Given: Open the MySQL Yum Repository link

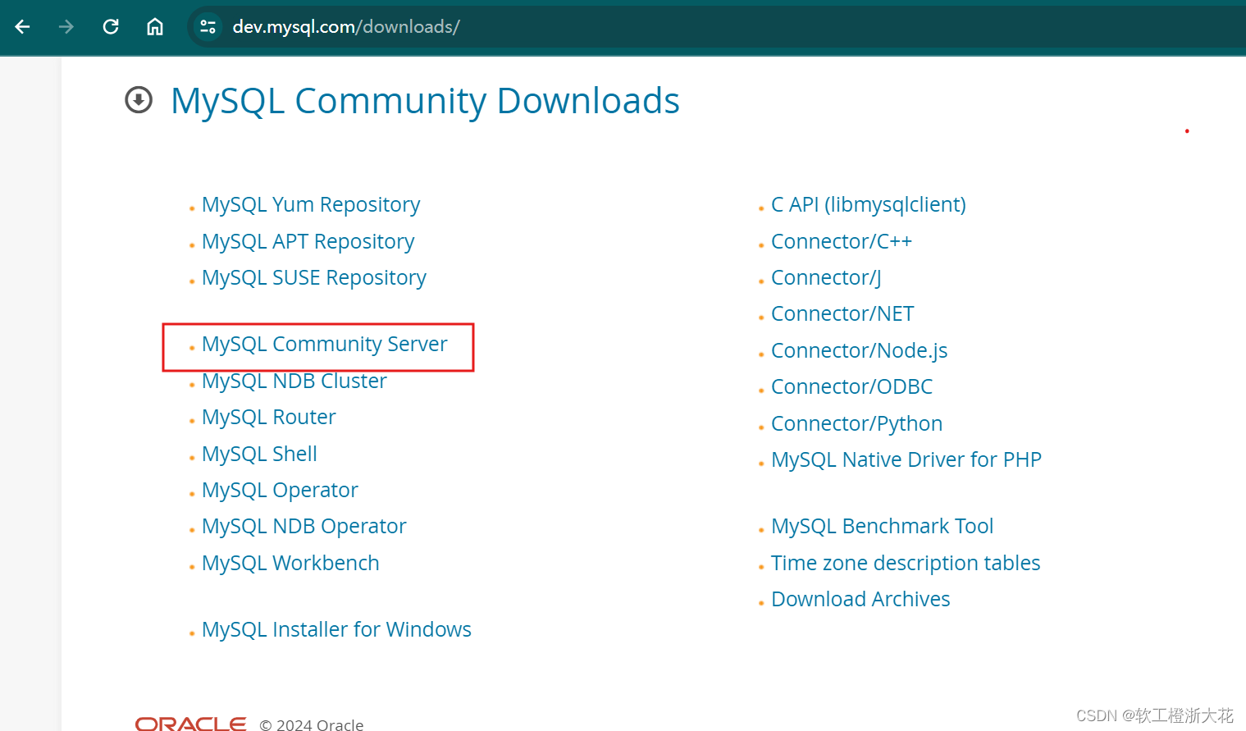Looking at the screenshot, I should 310,204.
